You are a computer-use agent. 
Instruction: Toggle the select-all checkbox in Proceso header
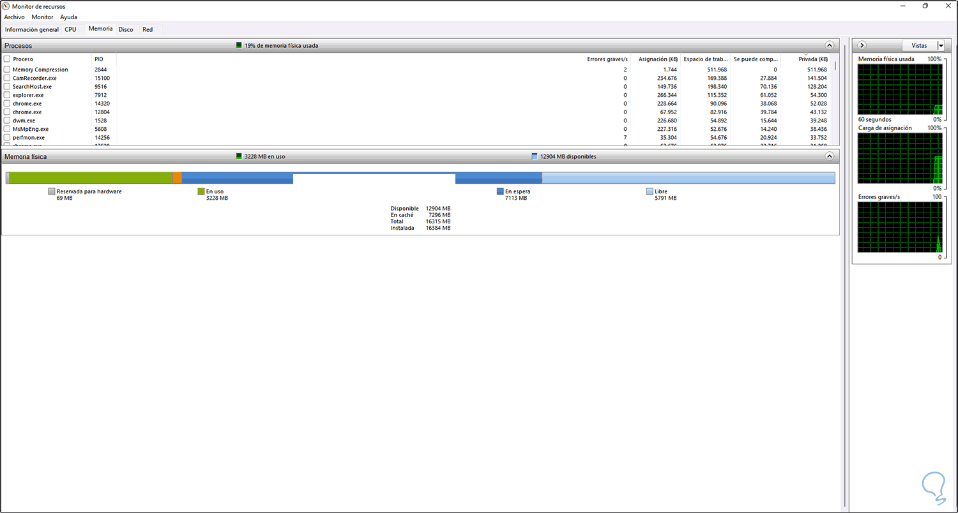(7, 59)
